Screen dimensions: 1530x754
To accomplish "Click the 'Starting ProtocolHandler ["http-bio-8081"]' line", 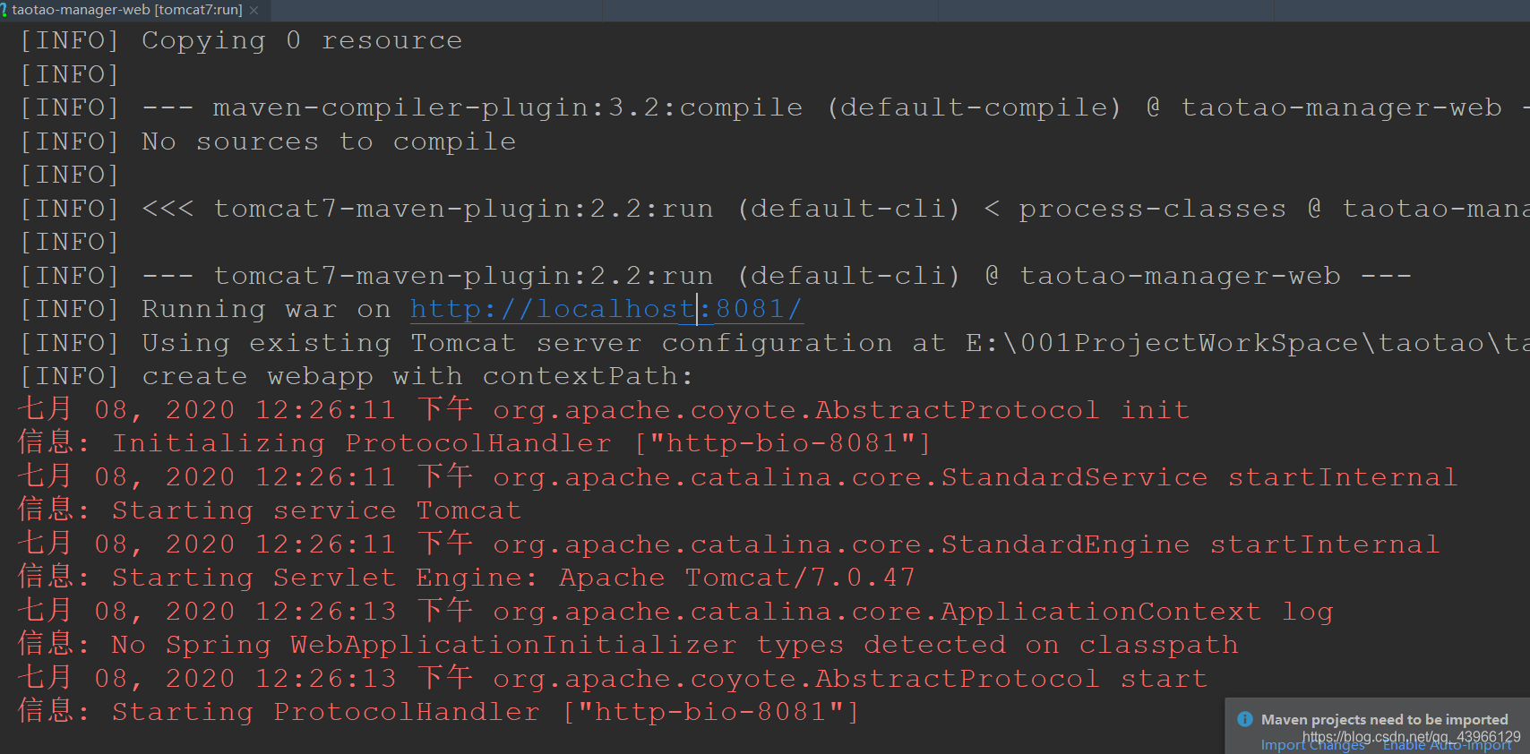I will coord(439,712).
